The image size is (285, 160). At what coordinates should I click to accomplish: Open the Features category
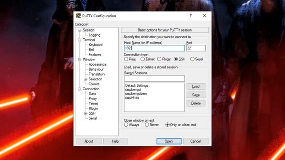95,55
